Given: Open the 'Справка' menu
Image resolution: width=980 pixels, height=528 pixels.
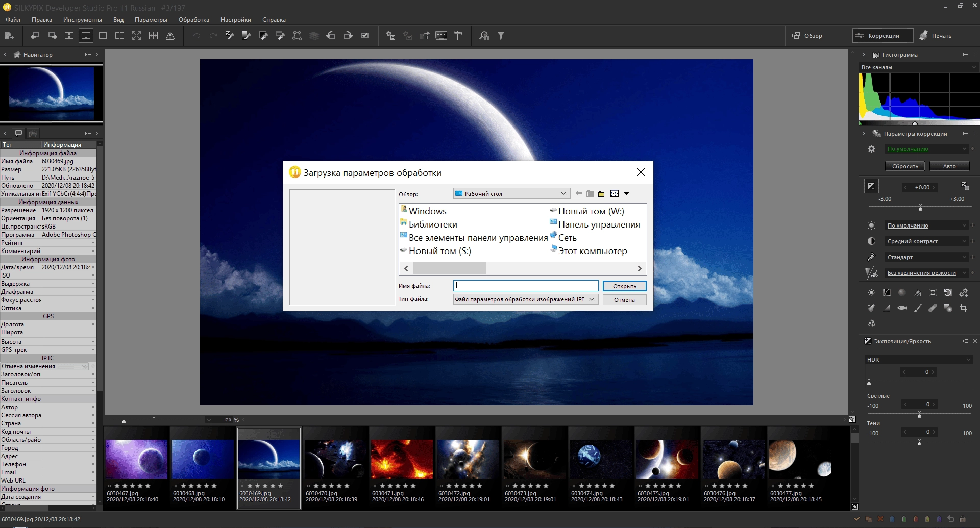Looking at the screenshot, I should point(274,20).
